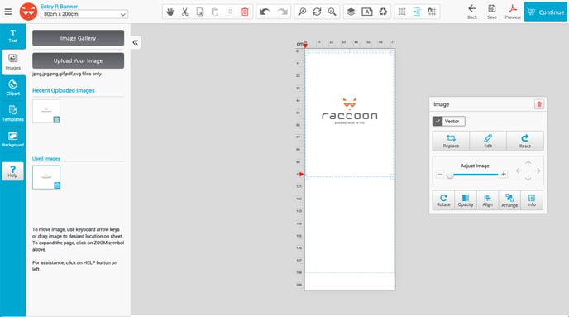
Task: Open the Clipart tab
Action: (12, 88)
